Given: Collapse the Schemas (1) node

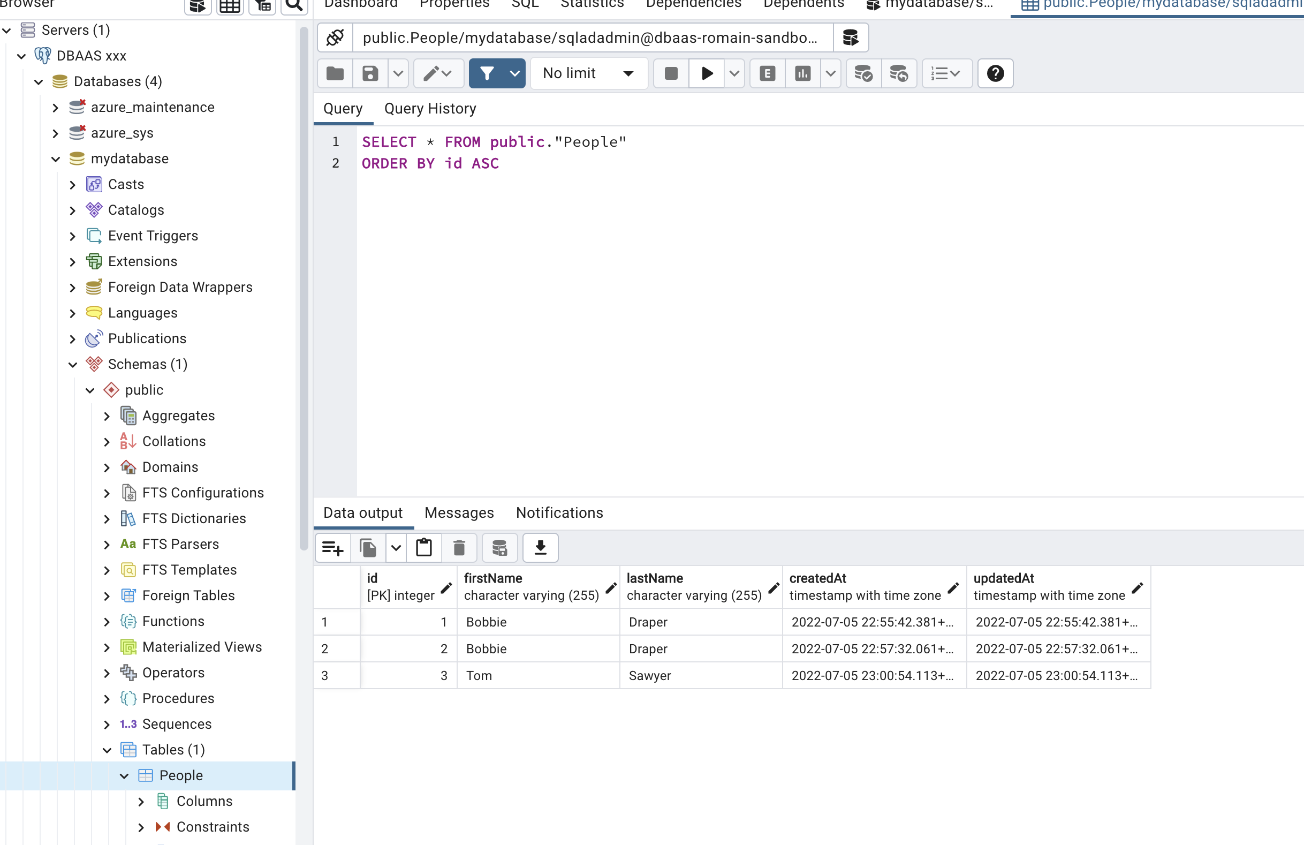Looking at the screenshot, I should click(72, 365).
